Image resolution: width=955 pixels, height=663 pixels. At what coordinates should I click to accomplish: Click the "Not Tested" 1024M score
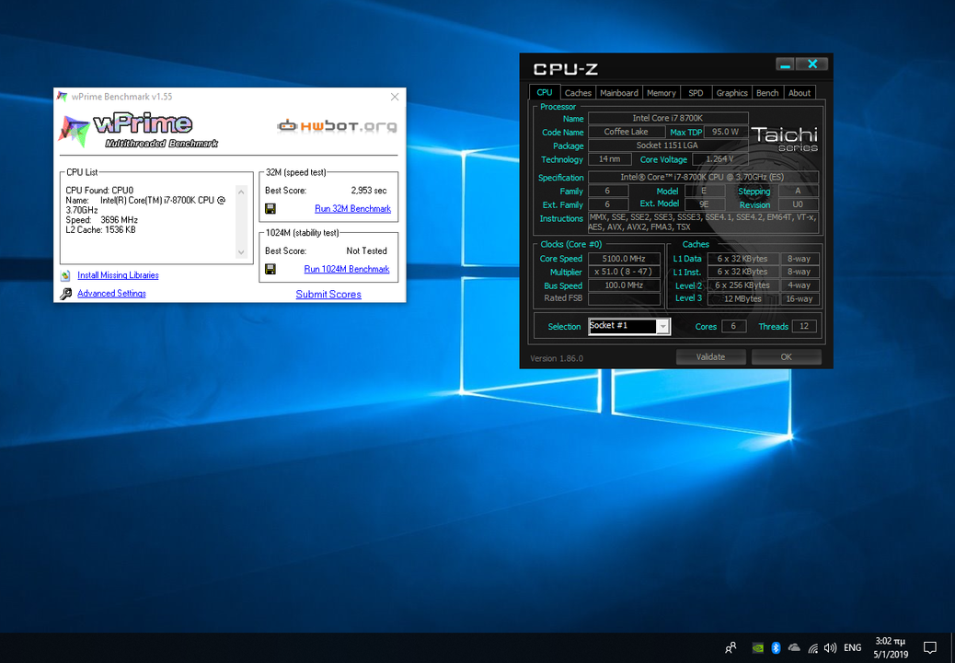(x=367, y=251)
